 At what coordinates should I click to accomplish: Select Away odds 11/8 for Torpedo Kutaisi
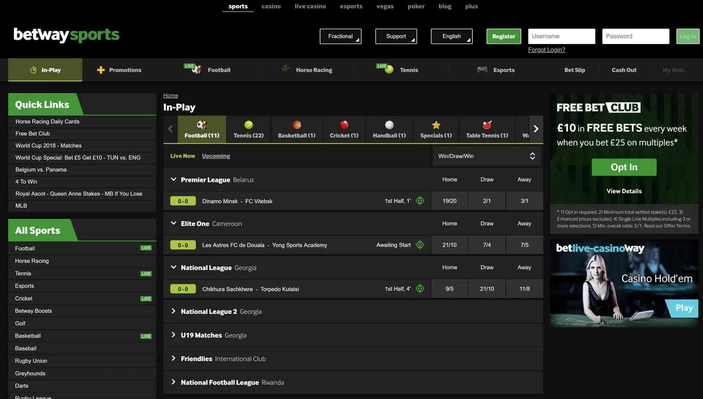[x=524, y=289]
